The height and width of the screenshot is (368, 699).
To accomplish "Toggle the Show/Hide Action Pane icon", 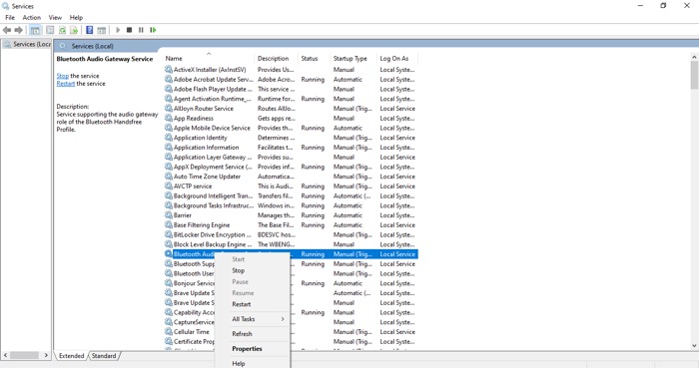I will 102,30.
